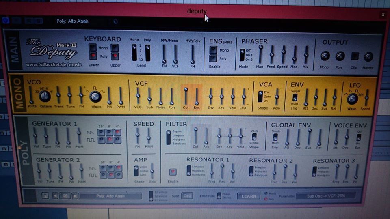Screen dimensions: 390x219
Task: Enable Keyboard Lower Mono button
Action: [93, 47]
